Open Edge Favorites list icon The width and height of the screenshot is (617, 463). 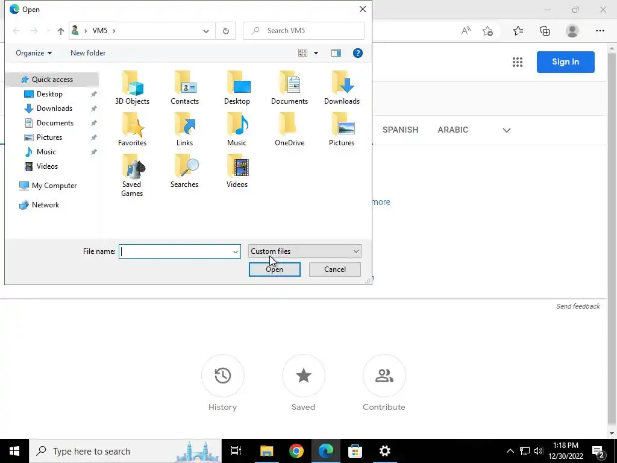518,31
